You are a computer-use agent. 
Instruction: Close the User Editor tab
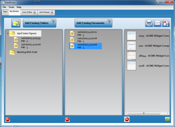click(x=35, y=13)
